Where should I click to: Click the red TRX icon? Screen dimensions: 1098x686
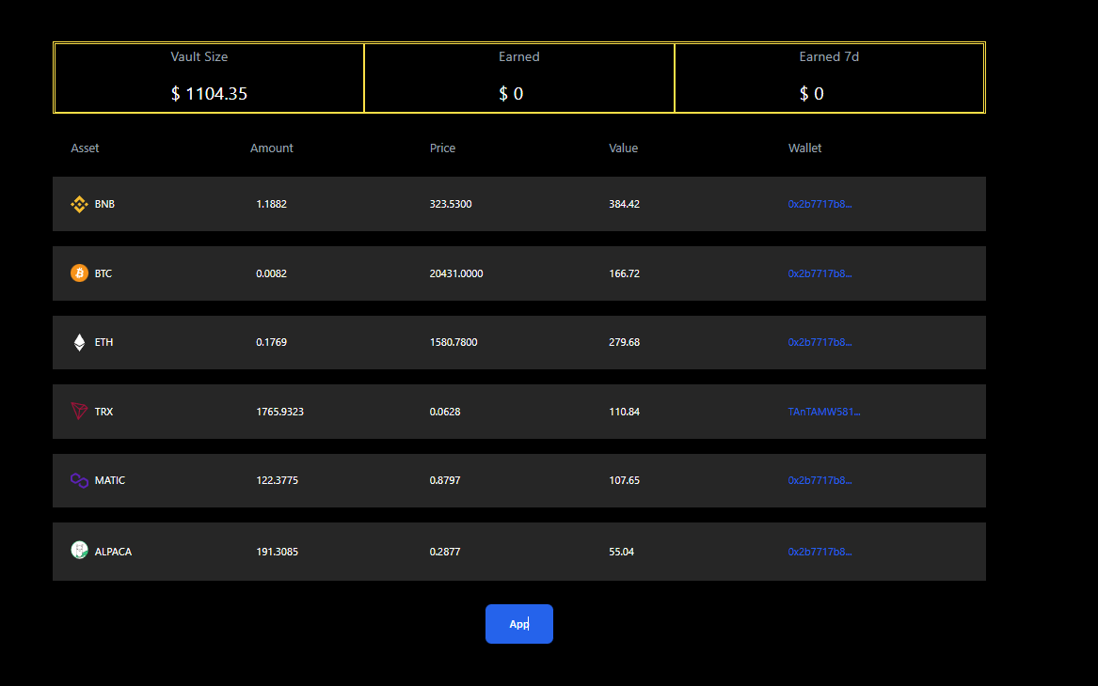[79, 411]
